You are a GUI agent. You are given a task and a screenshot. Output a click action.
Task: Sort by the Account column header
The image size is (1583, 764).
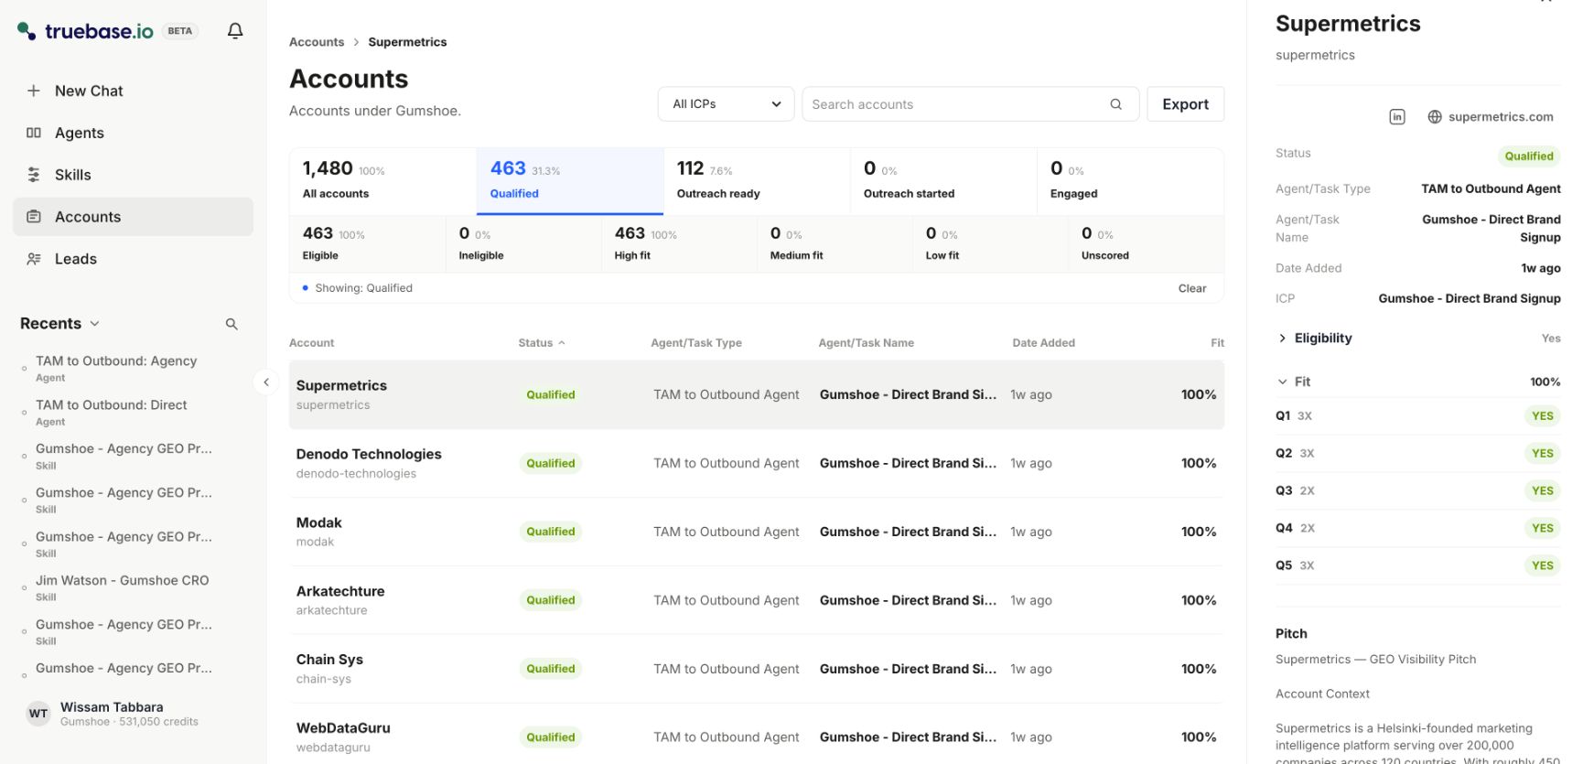(x=312, y=343)
